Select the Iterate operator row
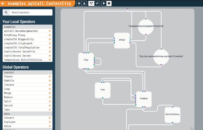The image size is (203, 130). click(x=28, y=85)
